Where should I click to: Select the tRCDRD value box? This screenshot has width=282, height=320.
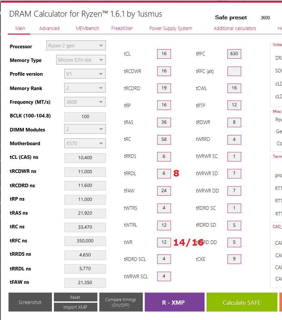164,88
